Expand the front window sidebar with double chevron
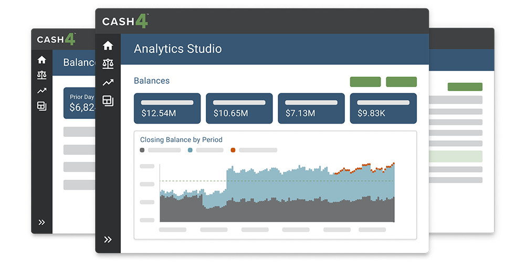 108,239
